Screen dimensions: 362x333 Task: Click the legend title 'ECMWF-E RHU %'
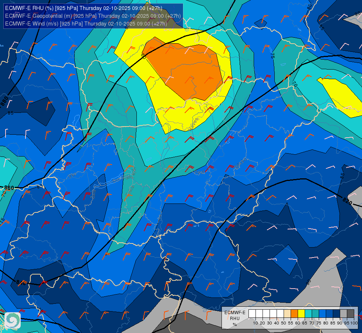(235, 319)
